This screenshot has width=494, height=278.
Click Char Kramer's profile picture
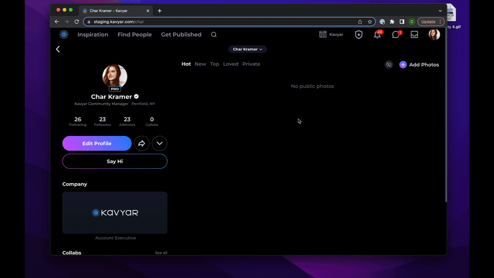[115, 76]
